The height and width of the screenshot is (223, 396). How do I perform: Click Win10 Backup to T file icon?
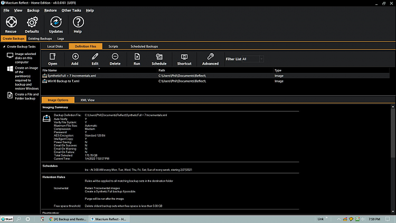[x=44, y=81]
